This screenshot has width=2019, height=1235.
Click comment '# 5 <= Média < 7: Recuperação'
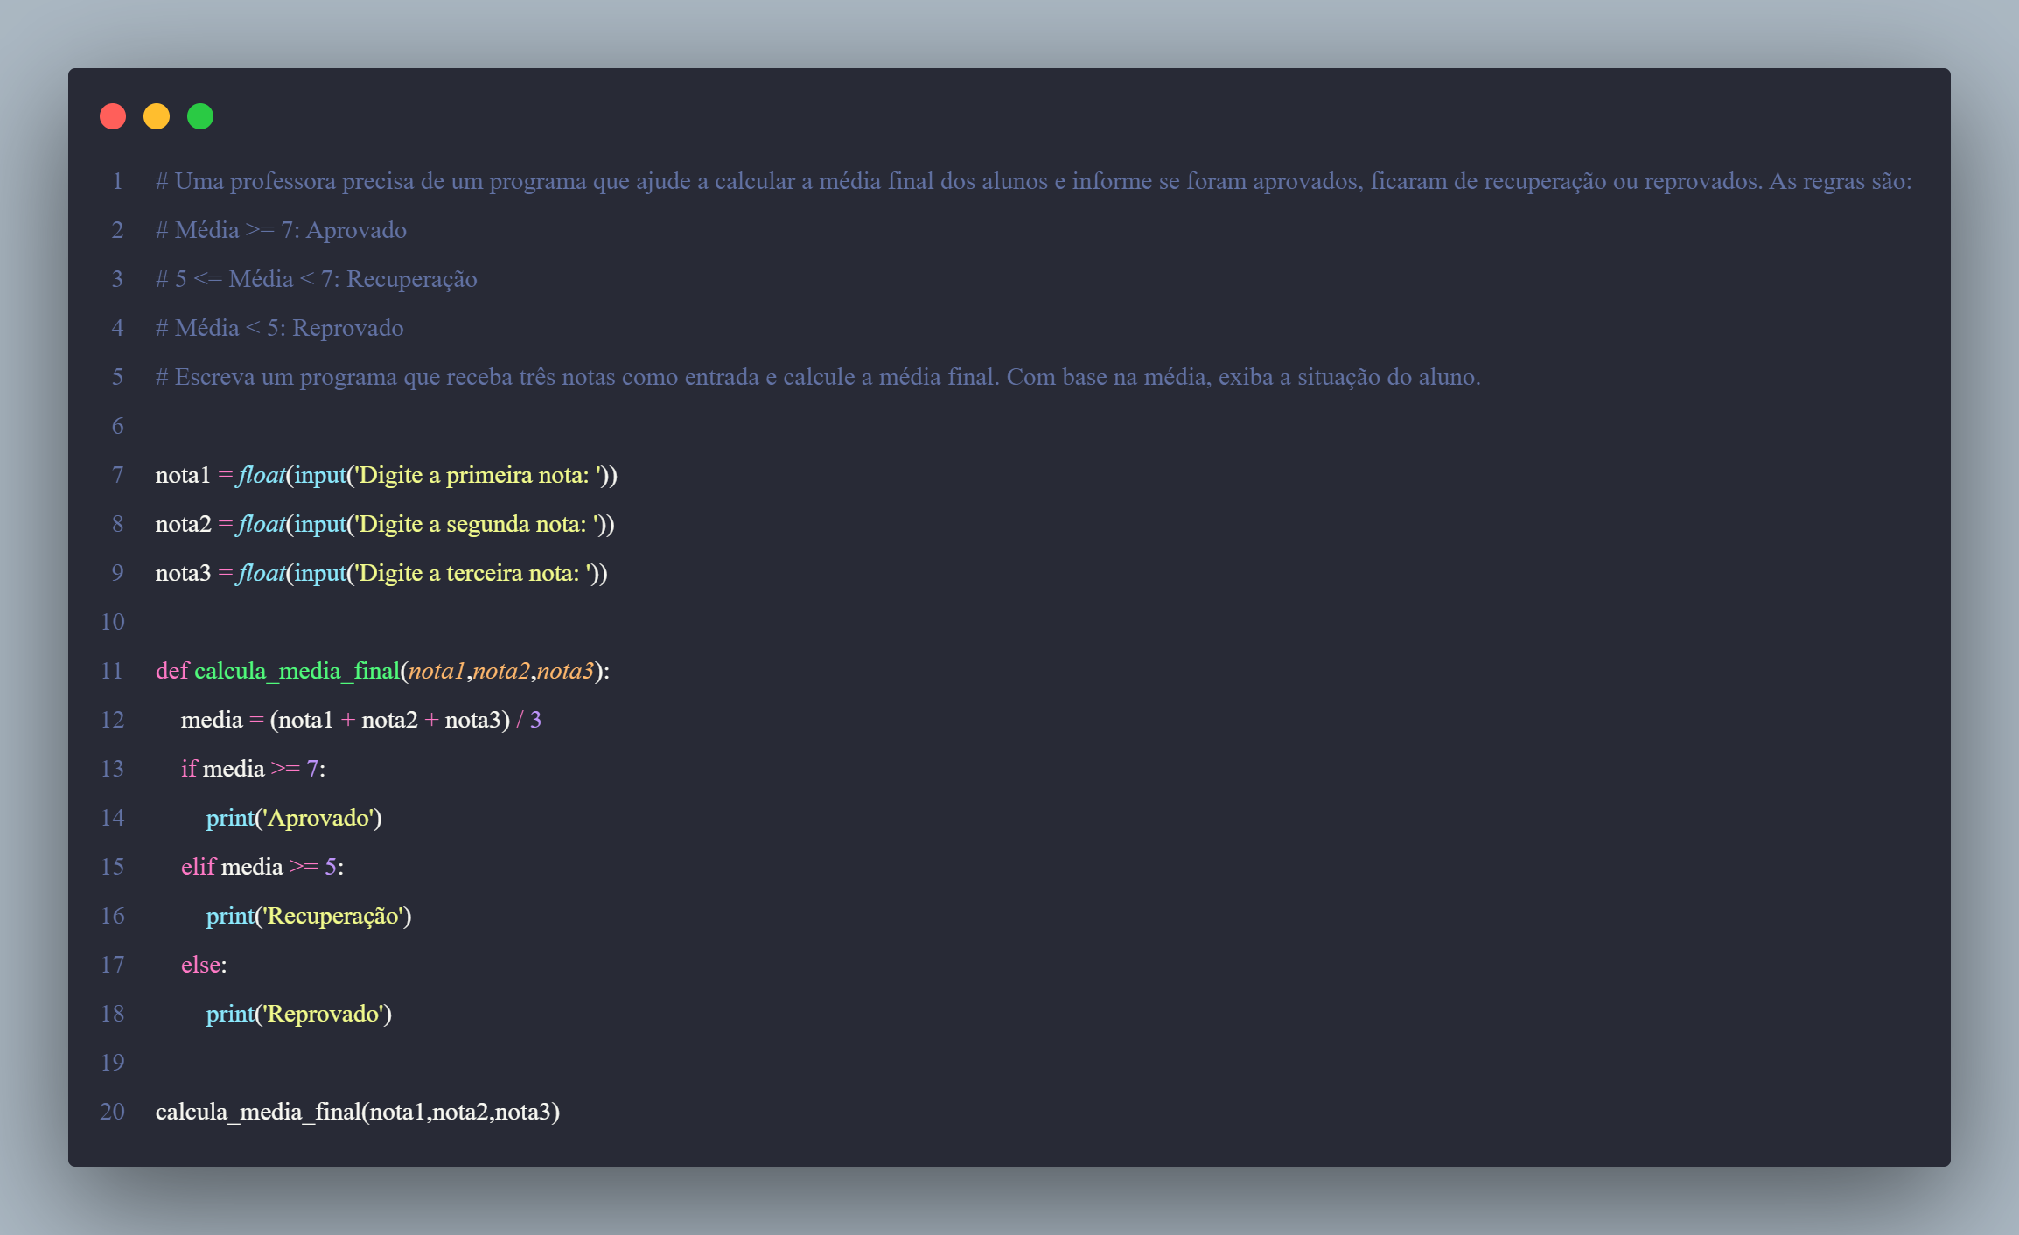[317, 279]
